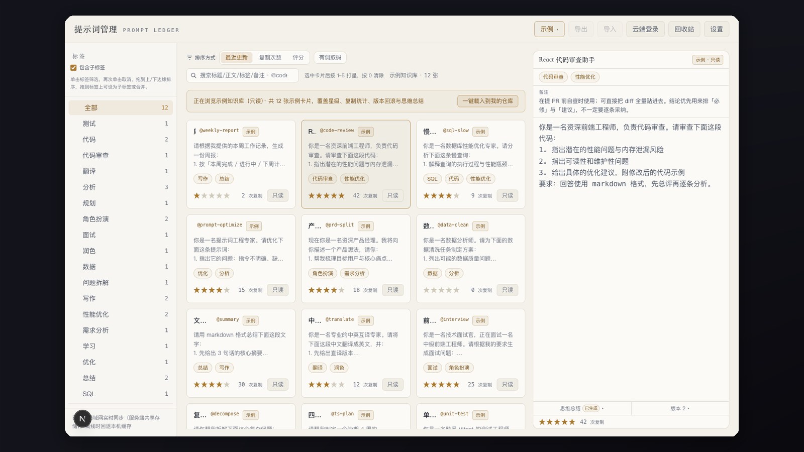Filter by the 分析 tag with count 3

pyautogui.click(x=121, y=187)
